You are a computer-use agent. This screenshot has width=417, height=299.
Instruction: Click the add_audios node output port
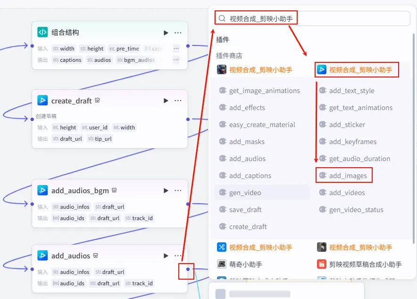point(188,269)
